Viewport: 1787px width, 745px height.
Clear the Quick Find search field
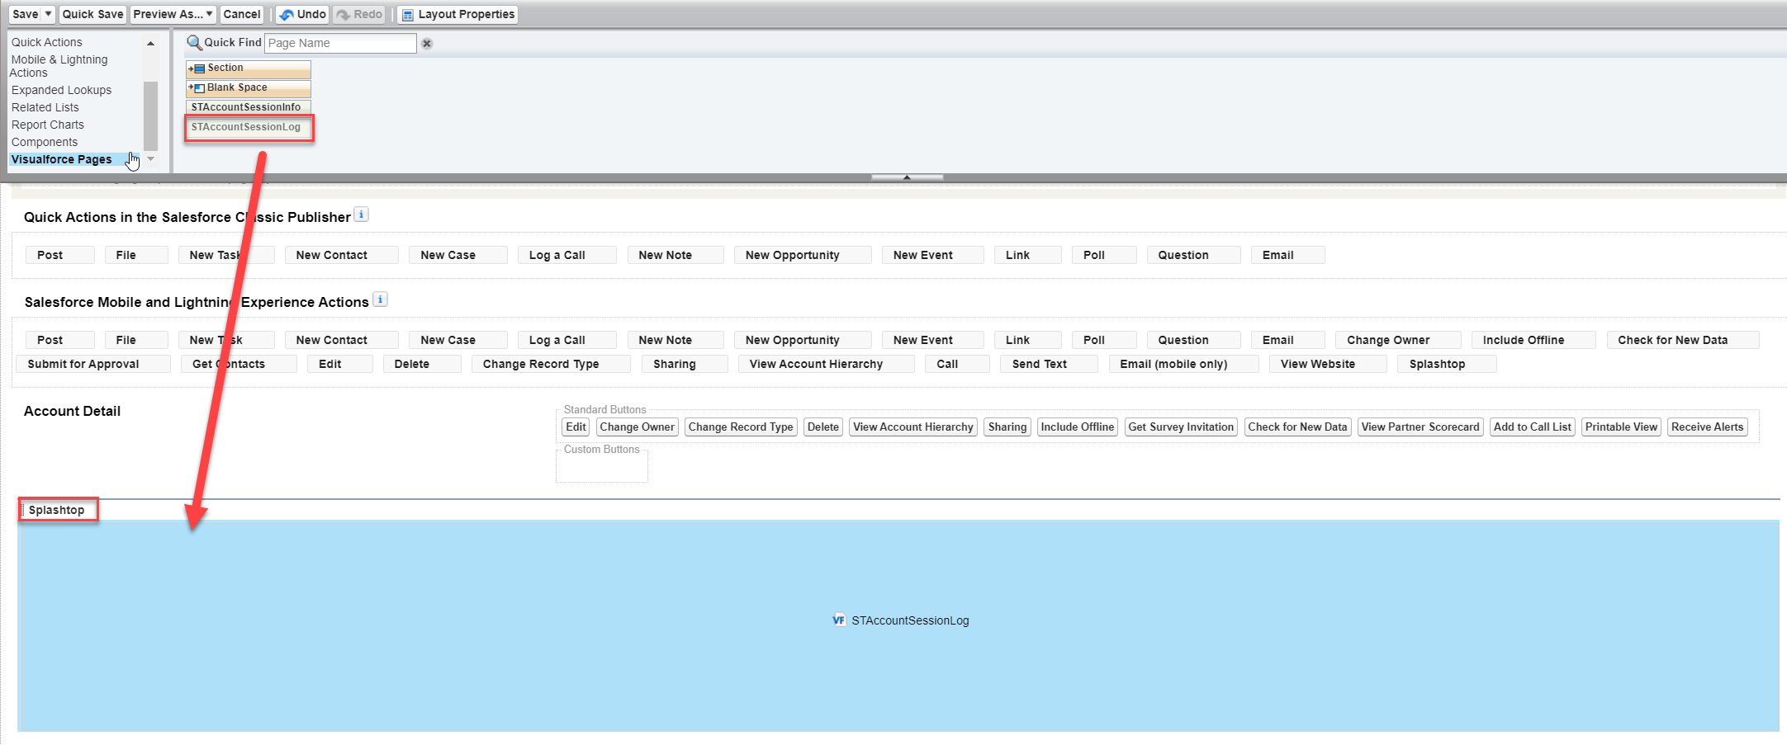tap(427, 44)
